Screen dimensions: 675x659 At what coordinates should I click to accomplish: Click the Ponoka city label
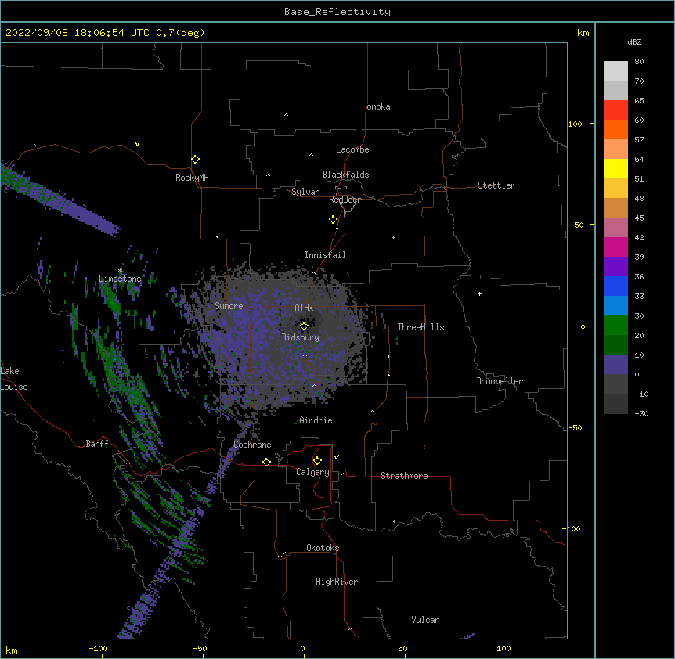pyautogui.click(x=376, y=106)
